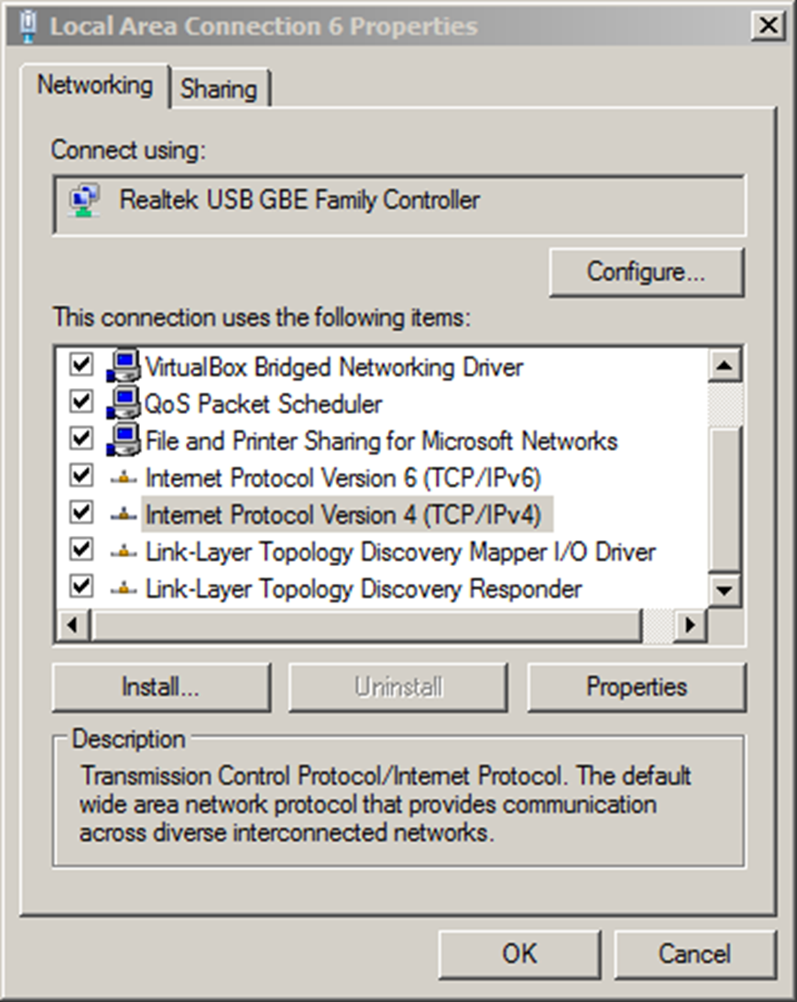Click the TCP/IPv6 protocol icon

click(123, 478)
